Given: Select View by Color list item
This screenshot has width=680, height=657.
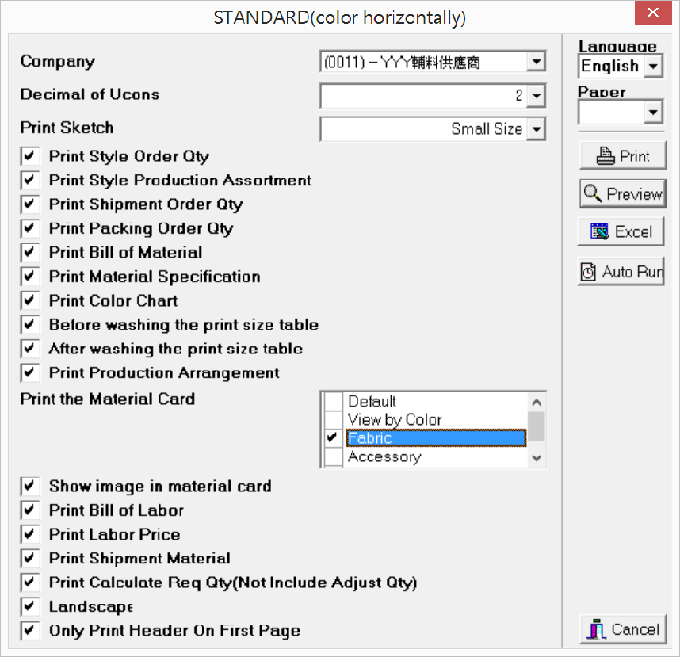Looking at the screenshot, I should 394,420.
